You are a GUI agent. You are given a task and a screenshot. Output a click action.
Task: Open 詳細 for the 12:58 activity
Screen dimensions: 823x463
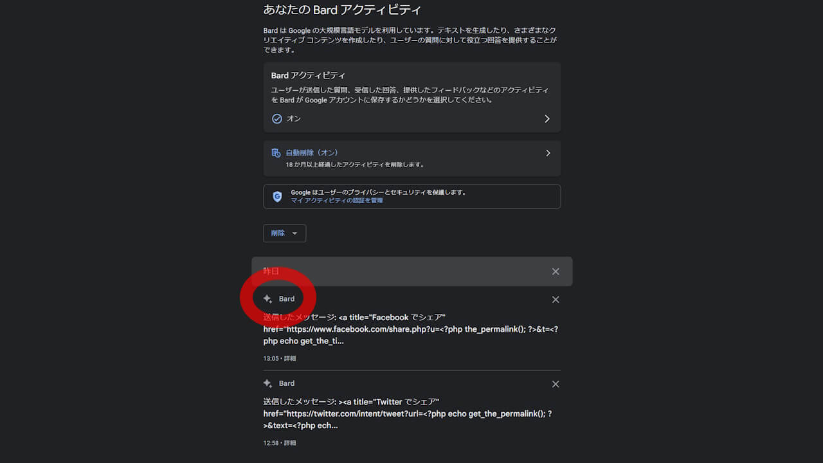289,443
